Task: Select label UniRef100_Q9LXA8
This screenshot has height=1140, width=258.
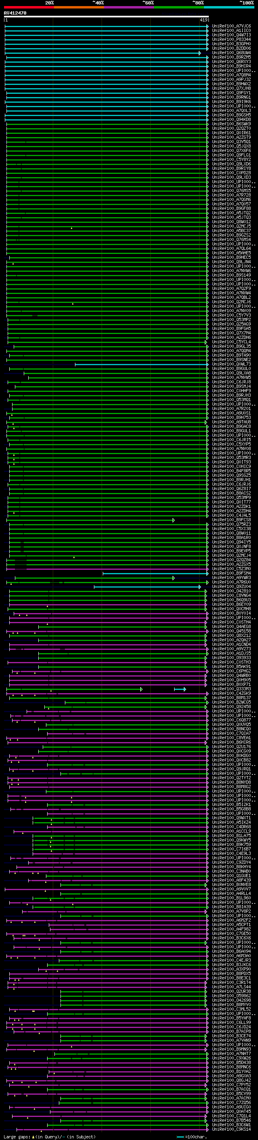Action: click(231, 373)
